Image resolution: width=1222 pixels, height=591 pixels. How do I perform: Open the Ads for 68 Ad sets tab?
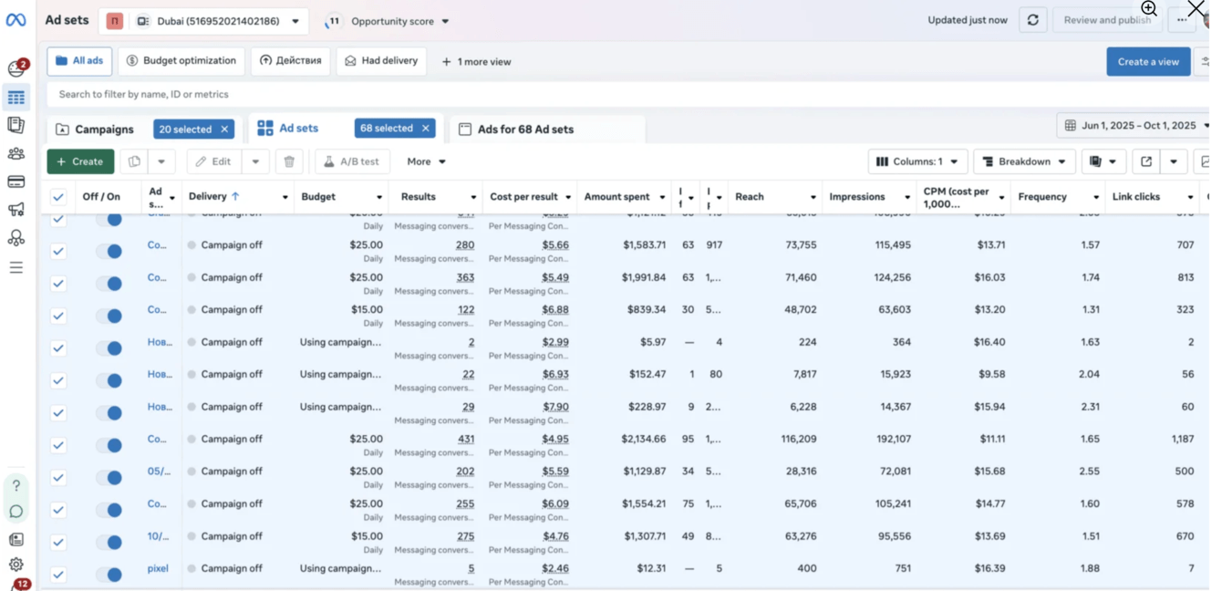point(525,130)
